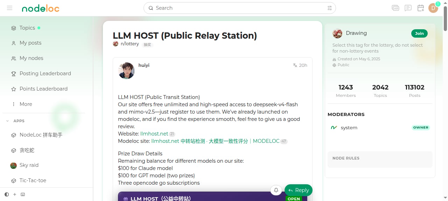Image resolution: width=448 pixels, height=201 pixels.
Task: Open the hamburger sidebar menu
Action: point(9,8)
